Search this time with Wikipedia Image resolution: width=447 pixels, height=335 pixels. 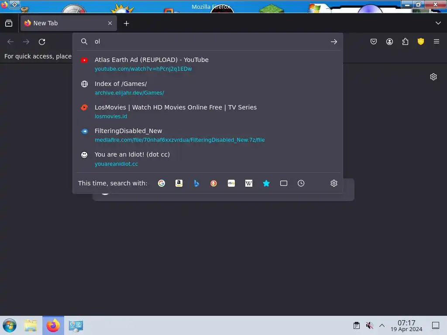click(248, 183)
